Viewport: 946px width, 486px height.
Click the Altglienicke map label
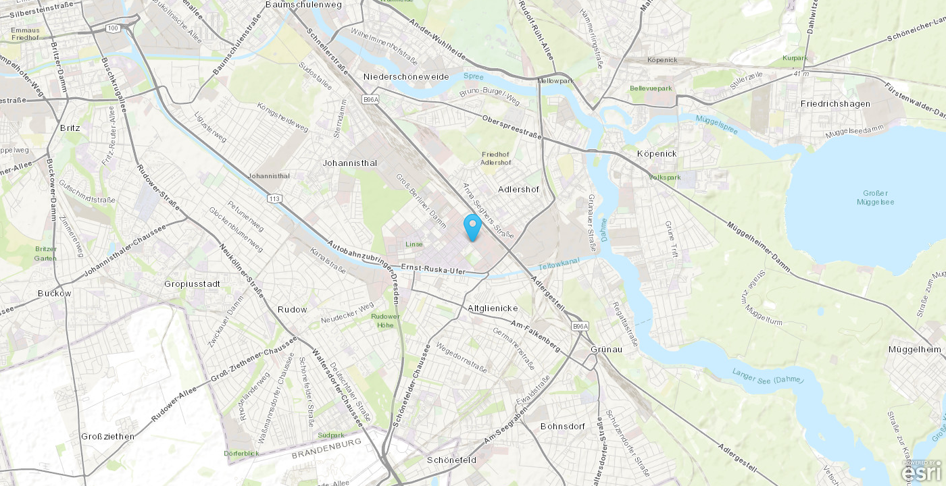tap(493, 308)
